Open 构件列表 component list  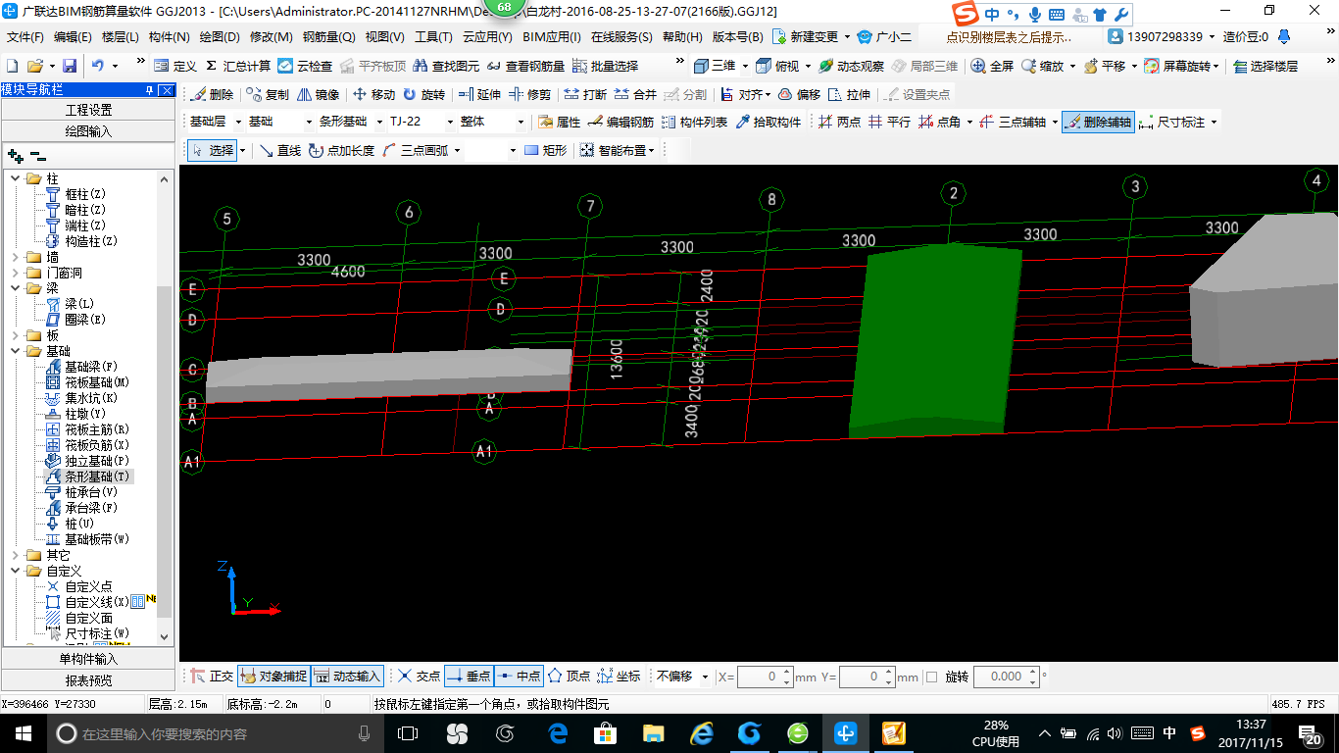(x=695, y=123)
